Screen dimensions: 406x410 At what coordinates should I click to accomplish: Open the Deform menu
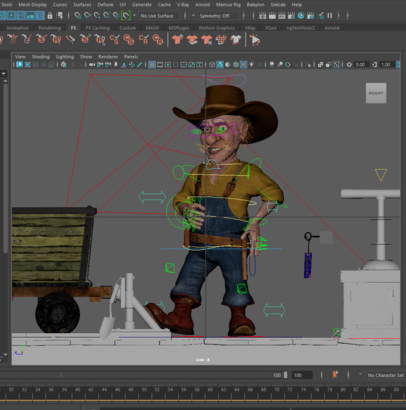tap(105, 5)
